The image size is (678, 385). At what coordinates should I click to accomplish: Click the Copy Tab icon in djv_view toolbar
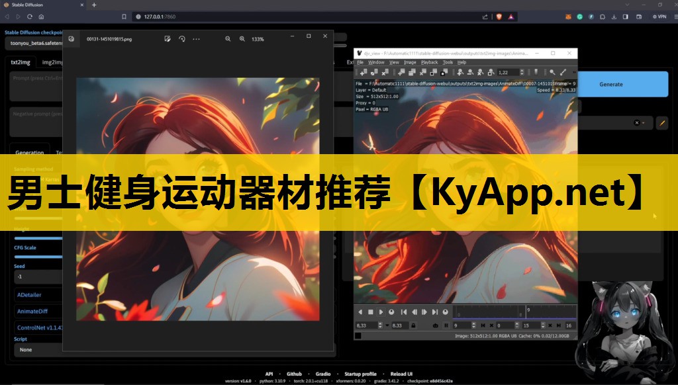point(412,72)
